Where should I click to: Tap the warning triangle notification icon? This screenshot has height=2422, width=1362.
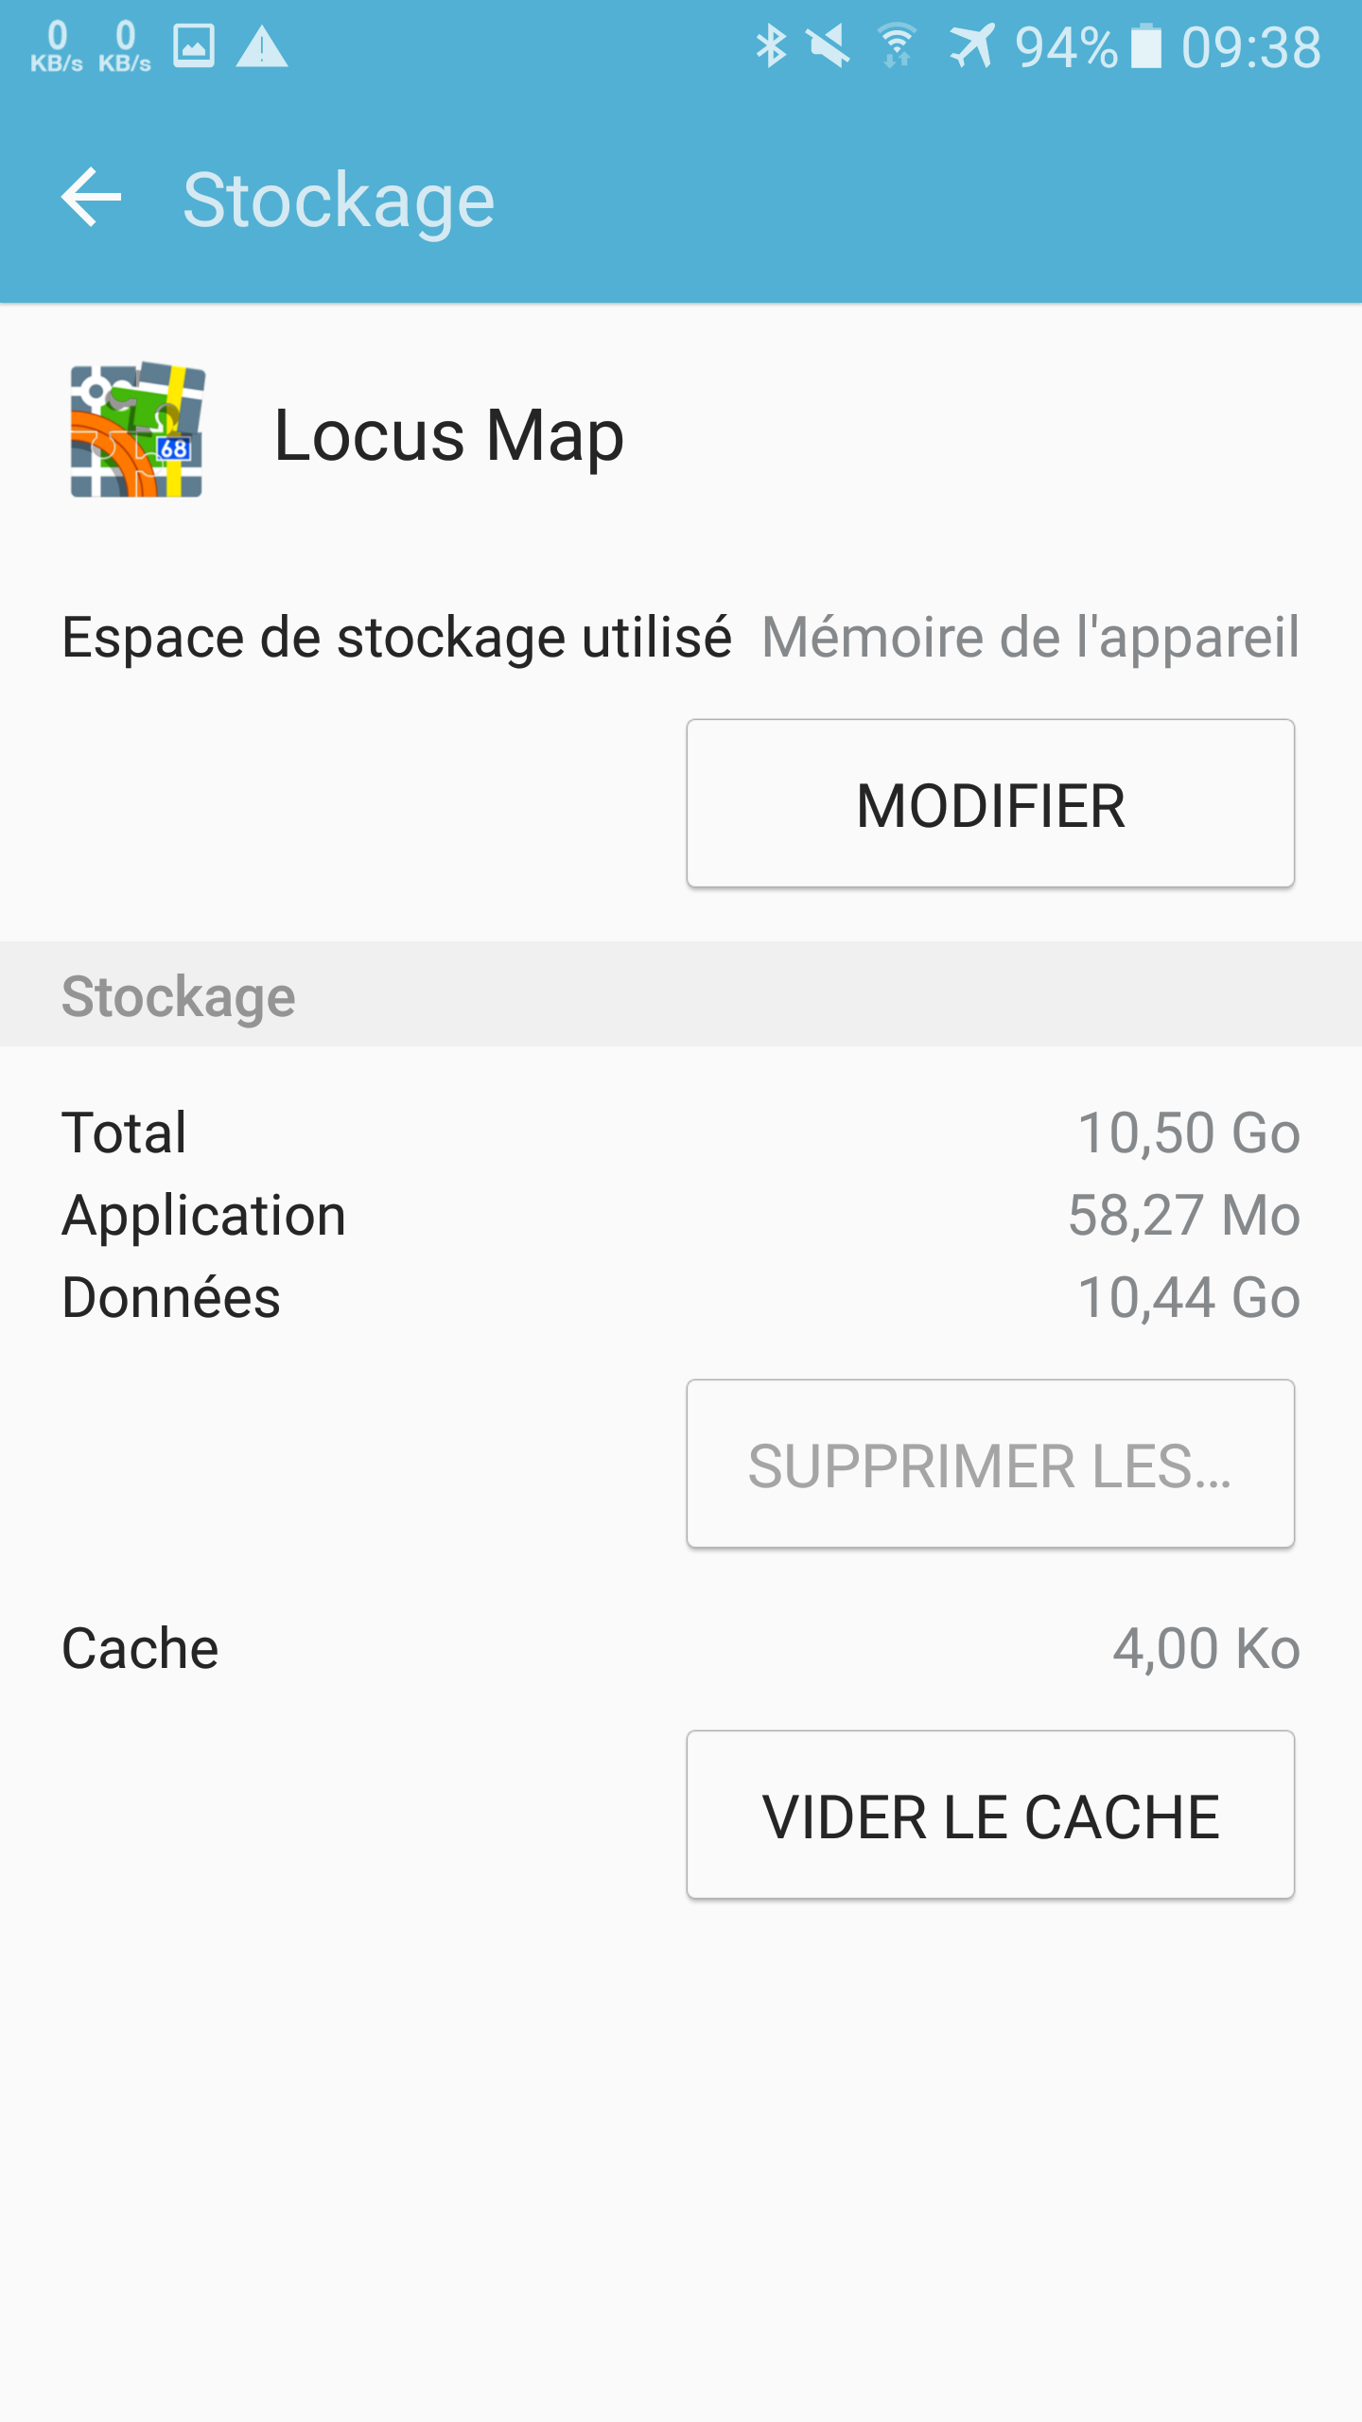click(x=261, y=46)
